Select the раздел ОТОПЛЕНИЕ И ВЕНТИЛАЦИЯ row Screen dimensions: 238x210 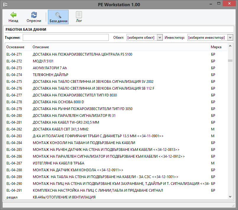pyautogui.click(x=64, y=197)
